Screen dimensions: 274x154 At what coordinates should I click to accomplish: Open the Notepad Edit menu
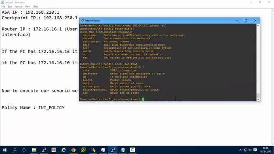pyautogui.click(x=10, y=7)
